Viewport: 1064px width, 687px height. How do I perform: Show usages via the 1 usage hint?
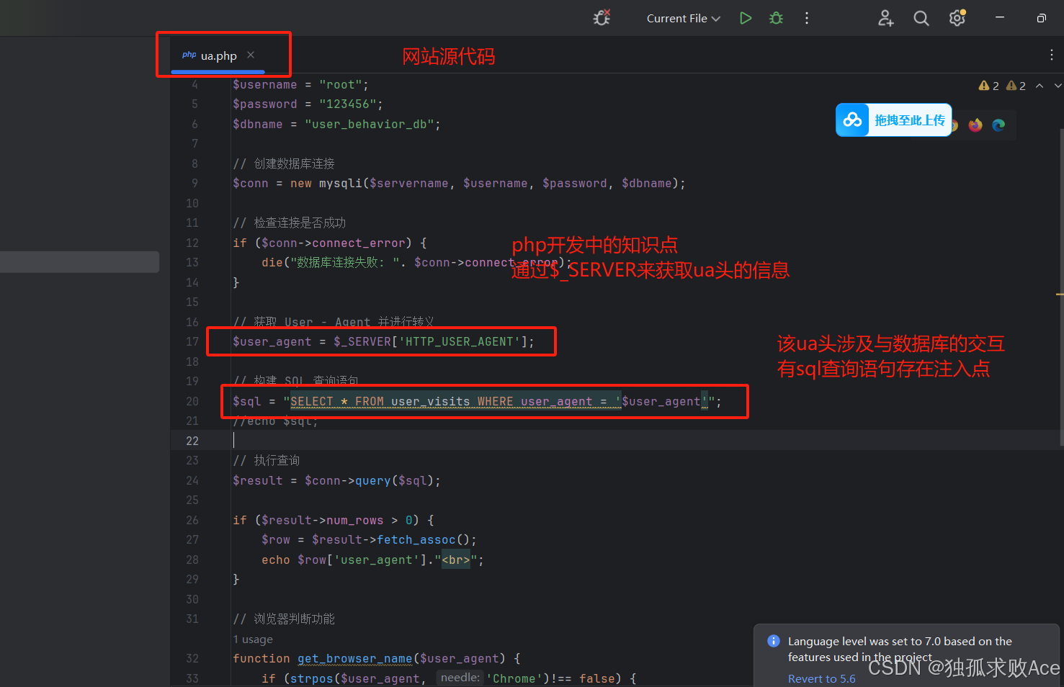coord(252,639)
